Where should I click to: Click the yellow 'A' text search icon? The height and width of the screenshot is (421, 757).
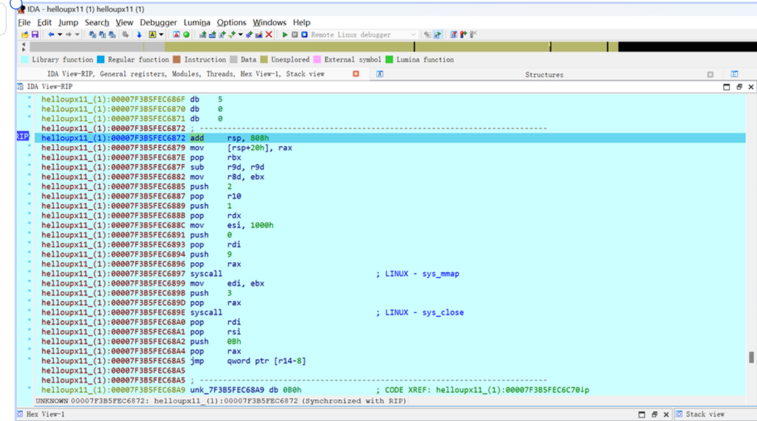[x=152, y=35]
